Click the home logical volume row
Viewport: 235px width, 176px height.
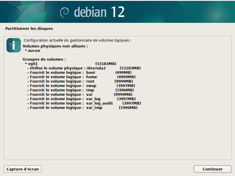tap(81, 77)
